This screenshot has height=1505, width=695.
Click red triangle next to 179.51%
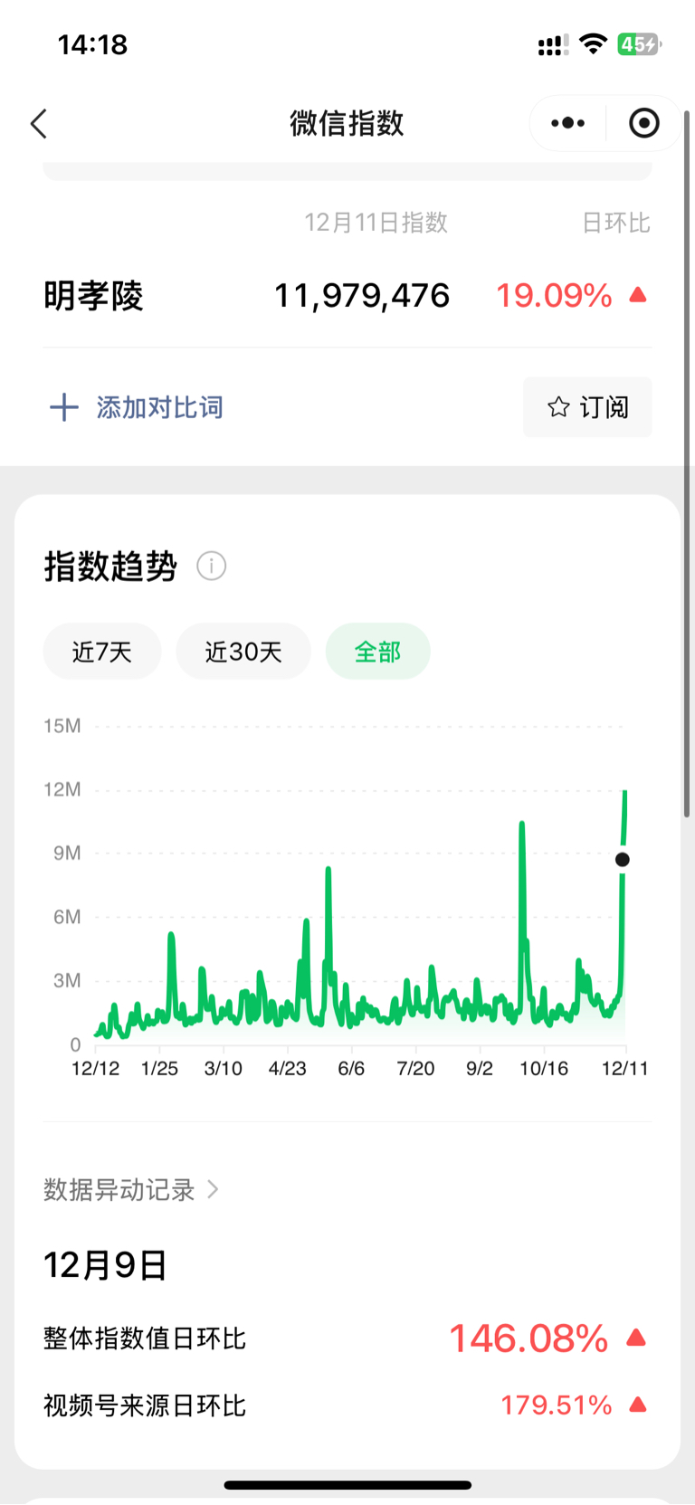pos(638,1405)
